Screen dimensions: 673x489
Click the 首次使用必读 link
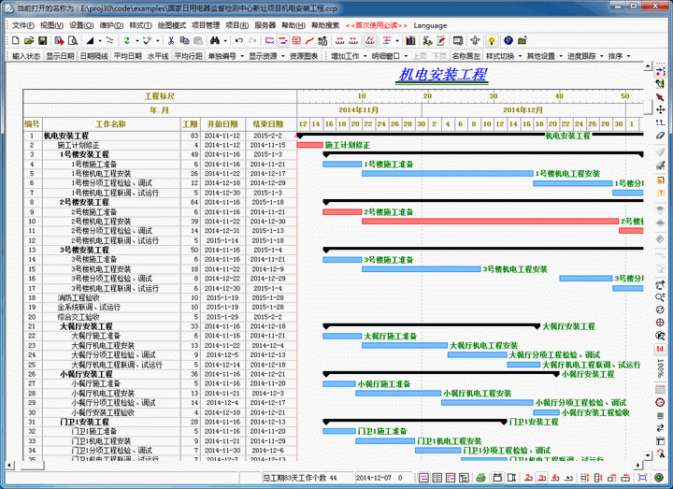tap(378, 25)
